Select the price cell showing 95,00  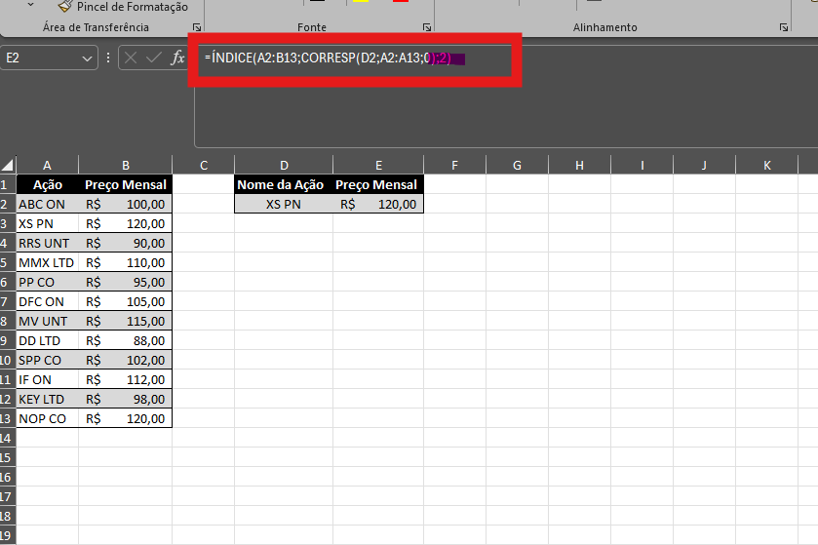125,282
